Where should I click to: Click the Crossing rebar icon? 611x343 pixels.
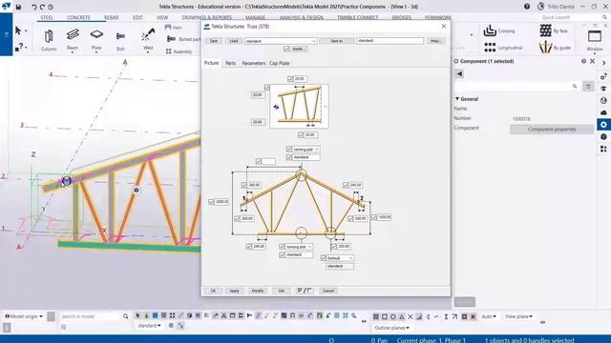coord(490,30)
